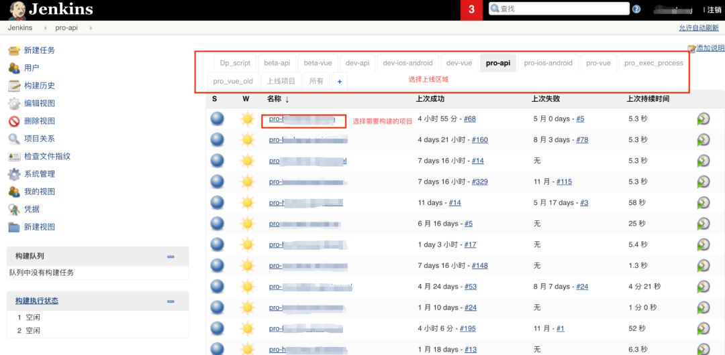
Task: Click the Manage Jenkins (系统管理) gear icon
Action: 14,174
